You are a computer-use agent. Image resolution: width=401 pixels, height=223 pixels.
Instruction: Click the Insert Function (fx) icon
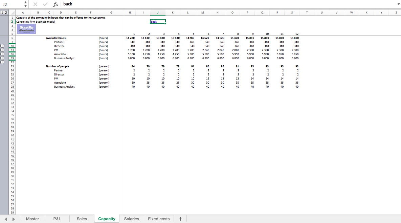tap(55, 4)
